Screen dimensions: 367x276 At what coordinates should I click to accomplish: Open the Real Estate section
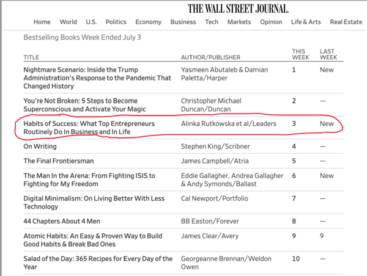click(346, 22)
